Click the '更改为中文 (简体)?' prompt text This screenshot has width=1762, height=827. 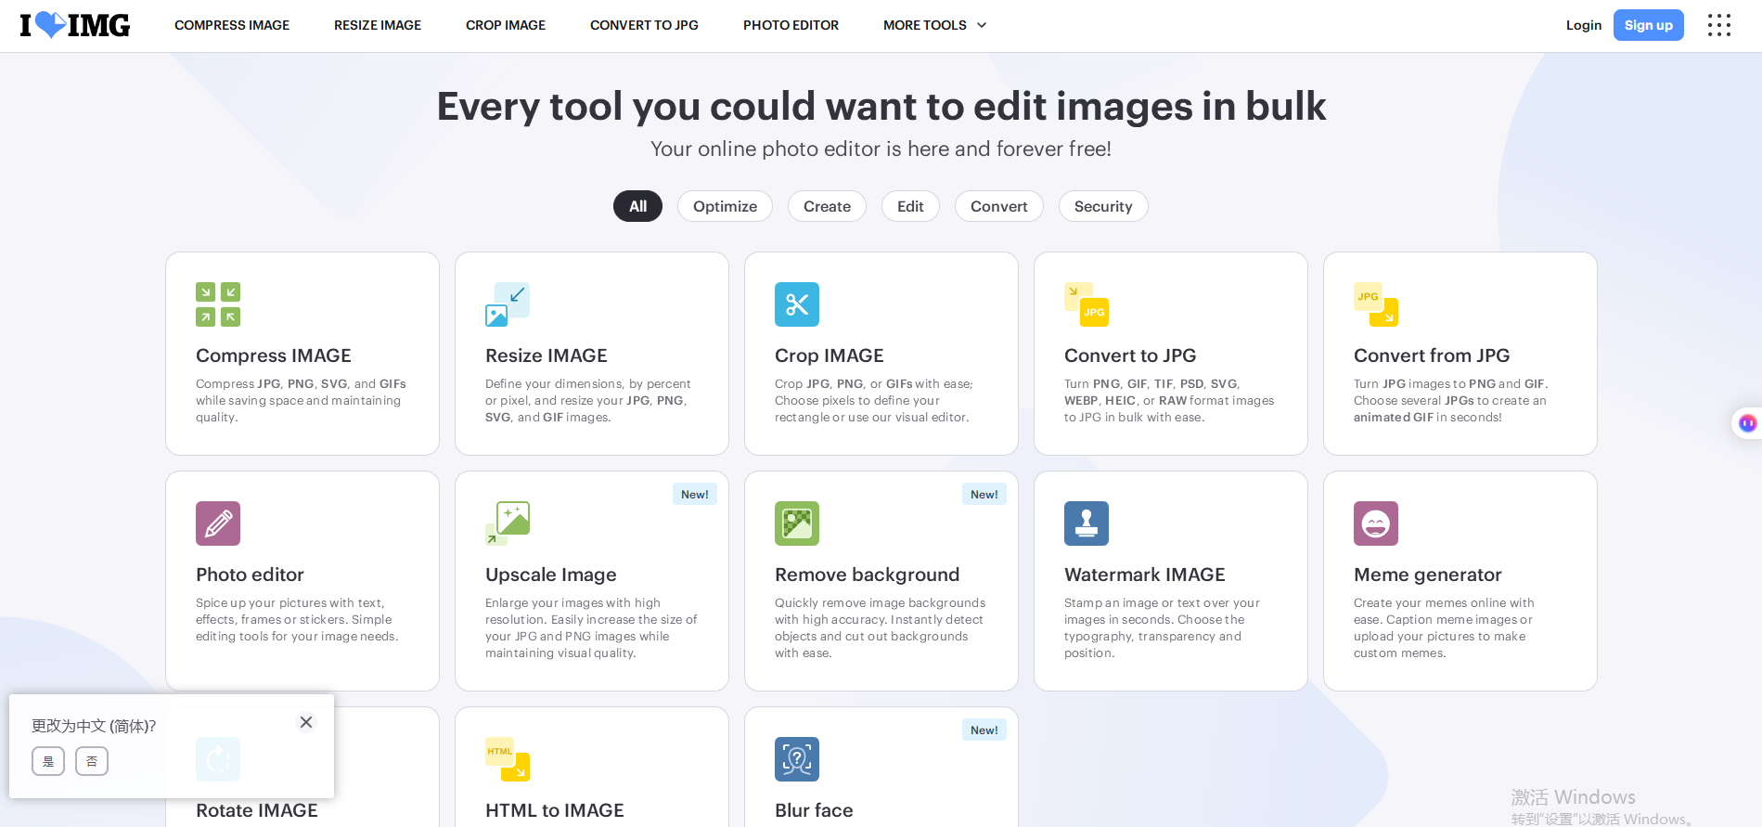(94, 726)
